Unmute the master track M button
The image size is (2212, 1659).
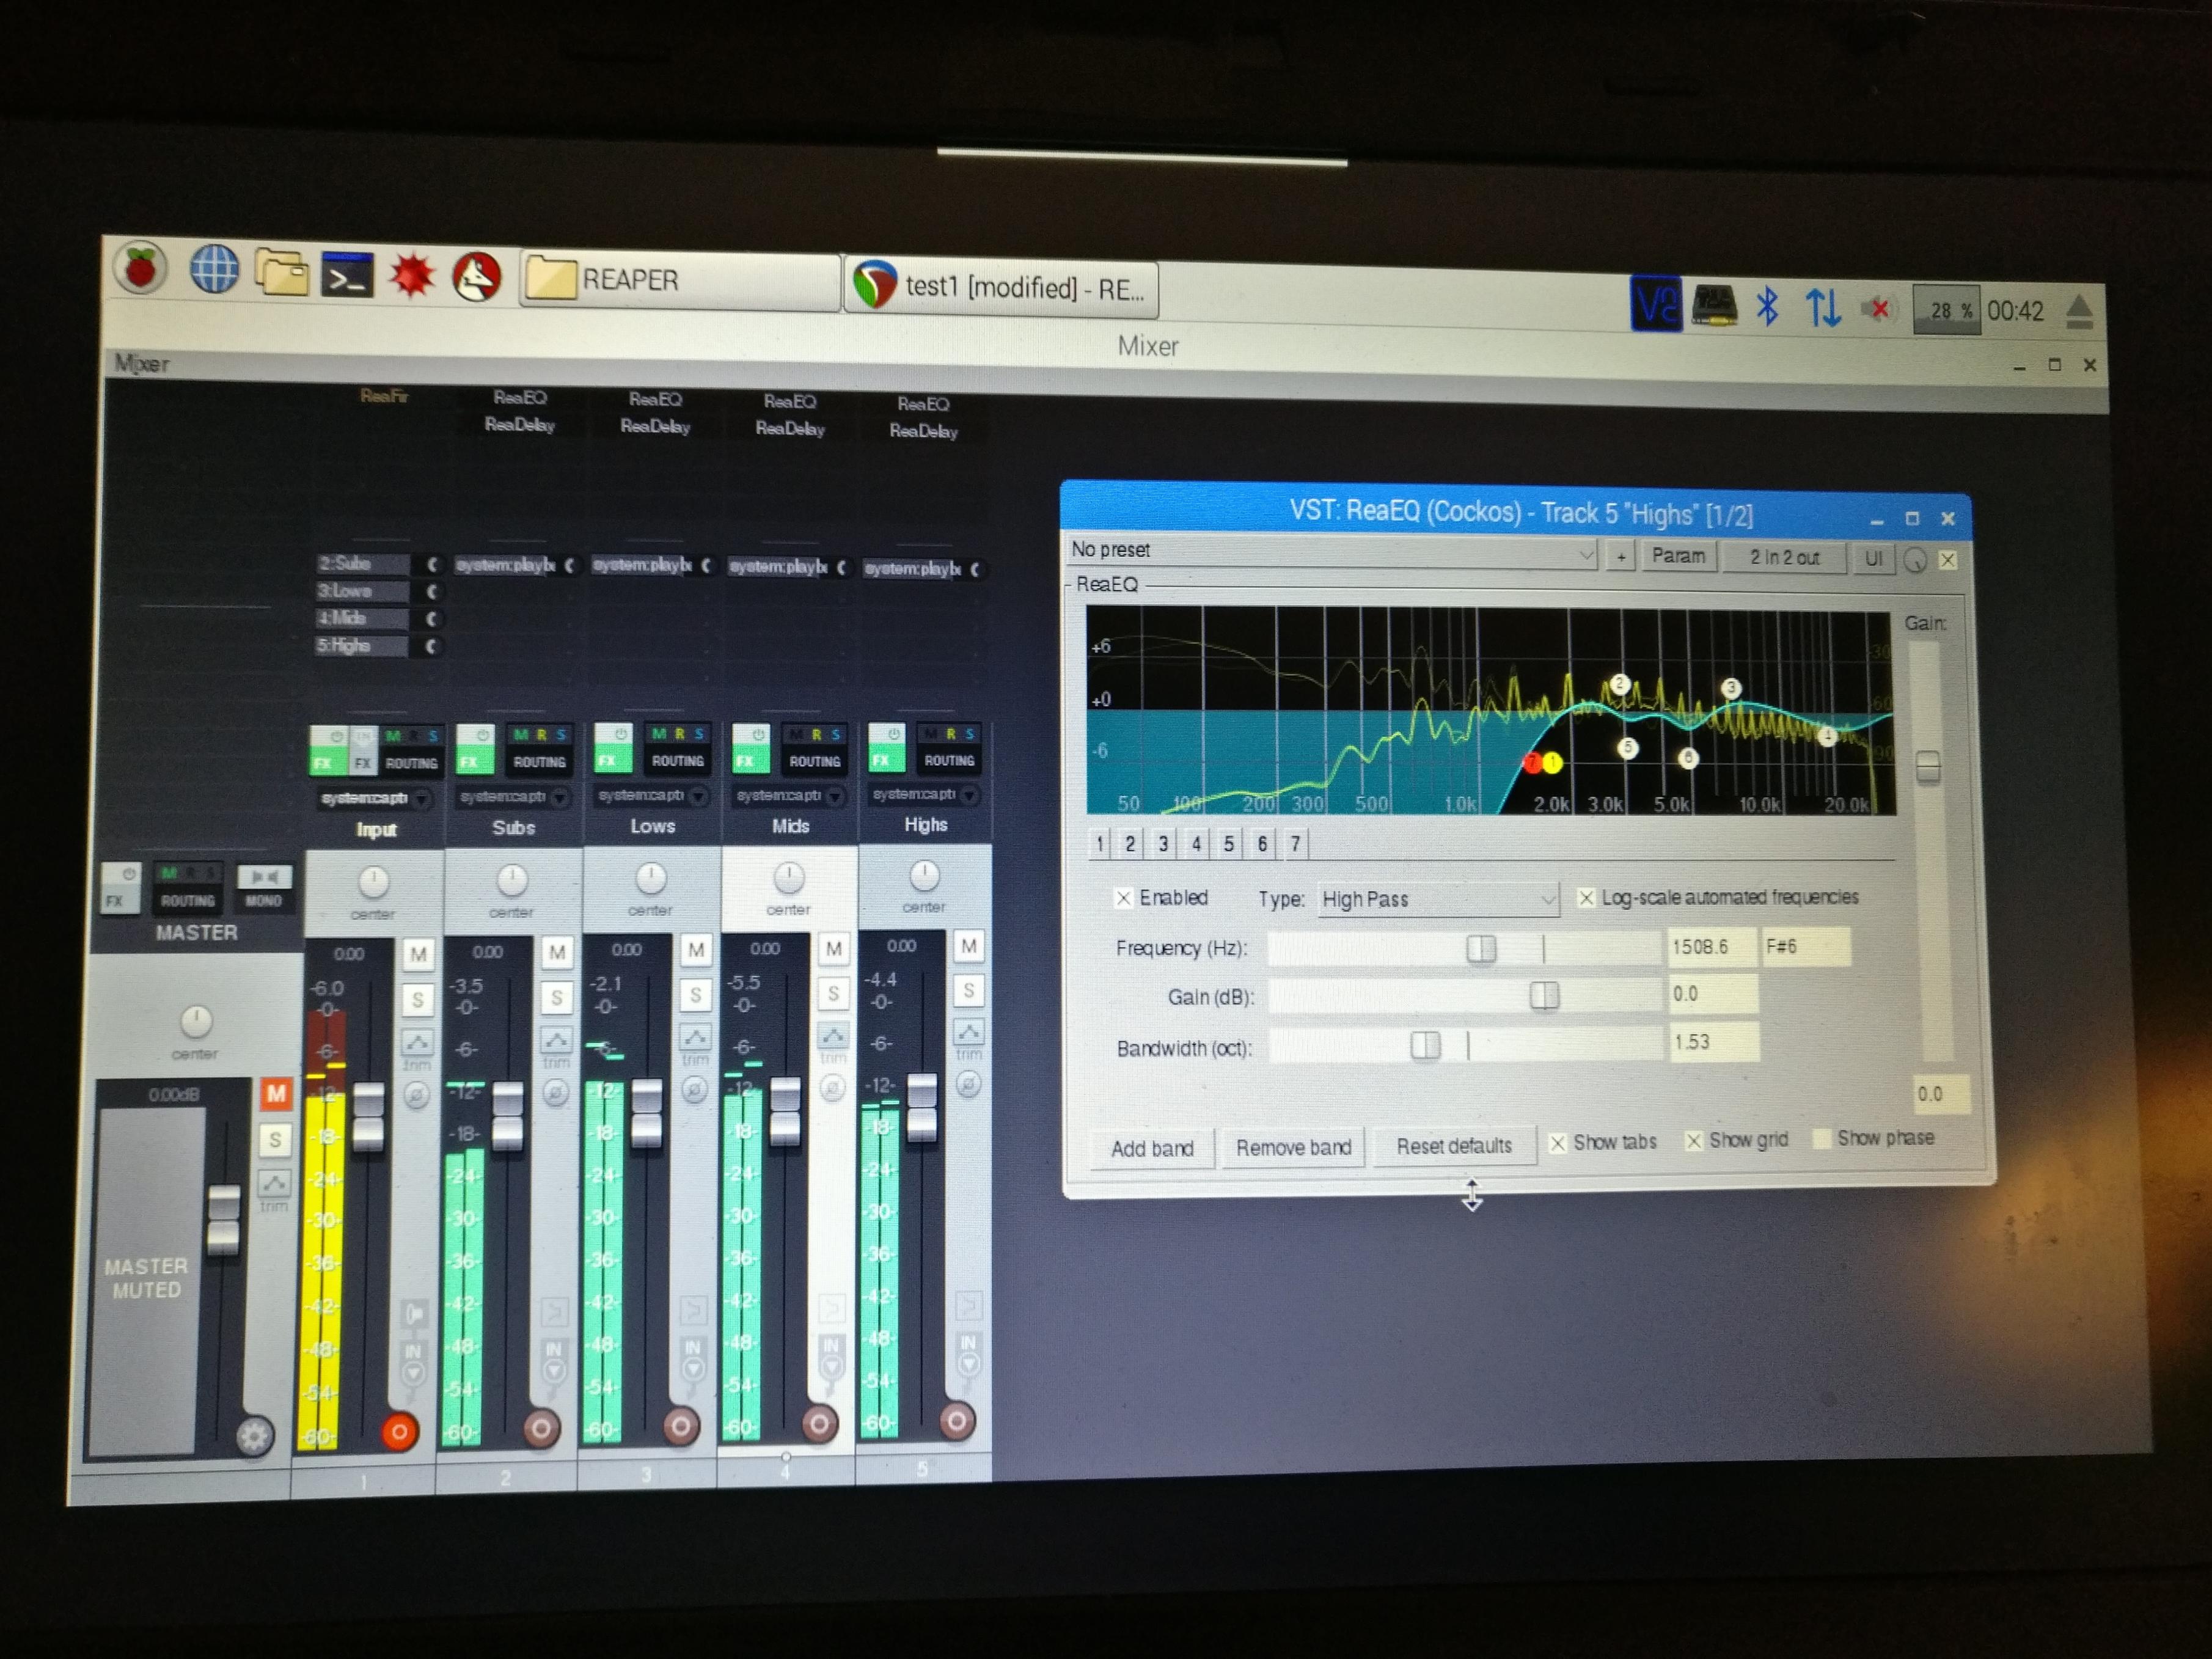[276, 1093]
